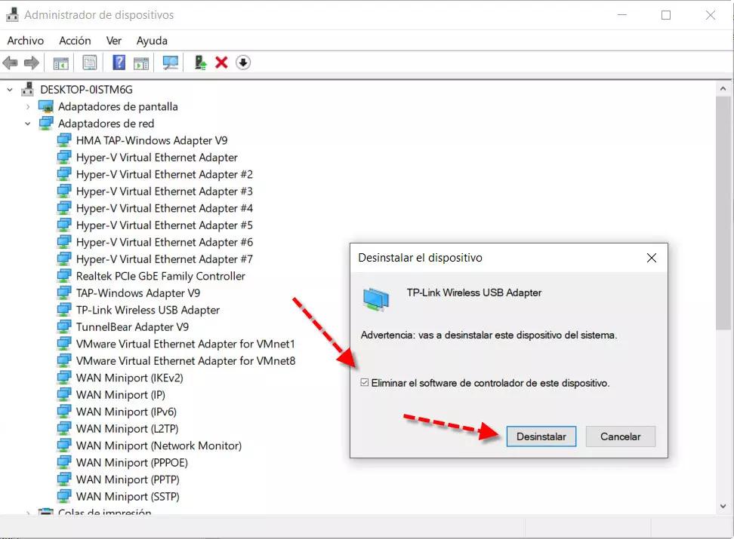The image size is (734, 539).
Task: Select Hyper-V Virtual Ethernet Adapter #5
Action: pyautogui.click(x=165, y=225)
